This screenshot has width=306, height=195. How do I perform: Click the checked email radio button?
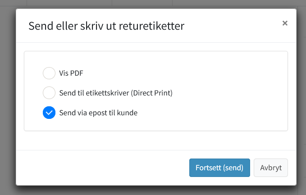coord(49,113)
